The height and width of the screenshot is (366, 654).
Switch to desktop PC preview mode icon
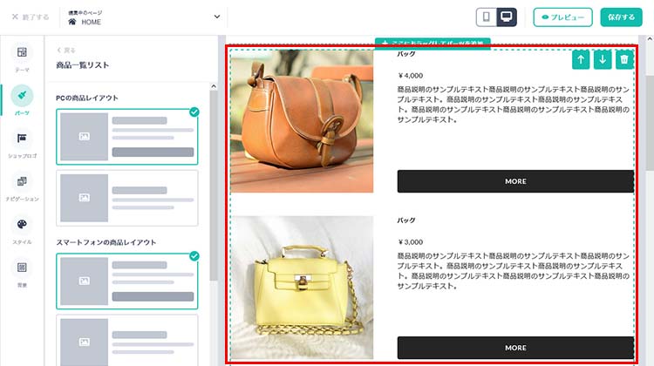pyautogui.click(x=507, y=17)
